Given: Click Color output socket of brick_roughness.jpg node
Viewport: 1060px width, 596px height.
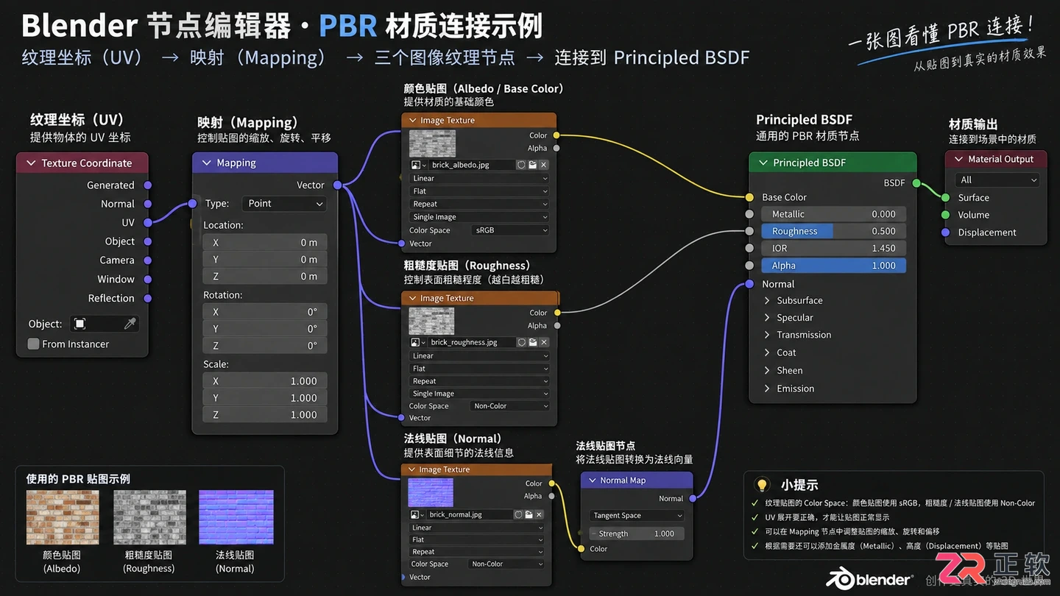Looking at the screenshot, I should 557,313.
